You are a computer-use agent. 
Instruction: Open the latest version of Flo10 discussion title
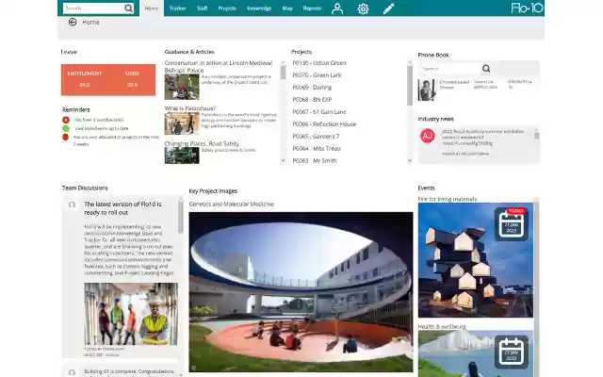[x=122, y=208]
